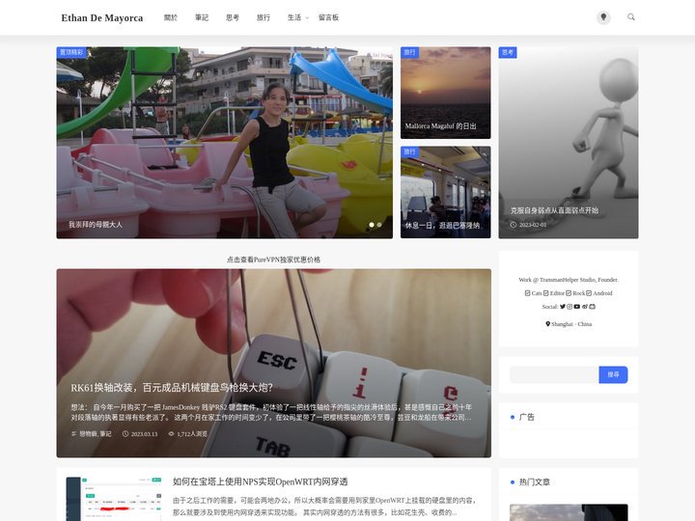The width and height of the screenshot is (695, 521).
Task: Click the Editor check icon
Action: point(546,293)
